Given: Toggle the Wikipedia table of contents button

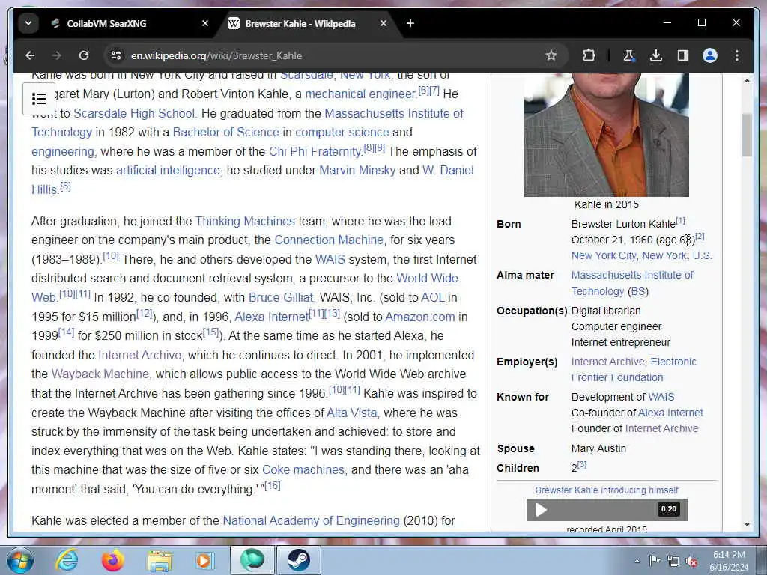Looking at the screenshot, I should tap(39, 99).
